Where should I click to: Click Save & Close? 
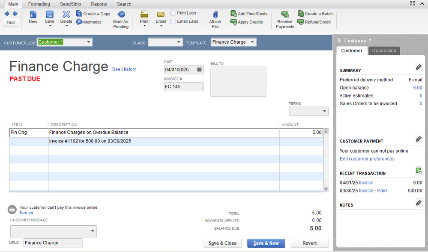[x=222, y=243]
